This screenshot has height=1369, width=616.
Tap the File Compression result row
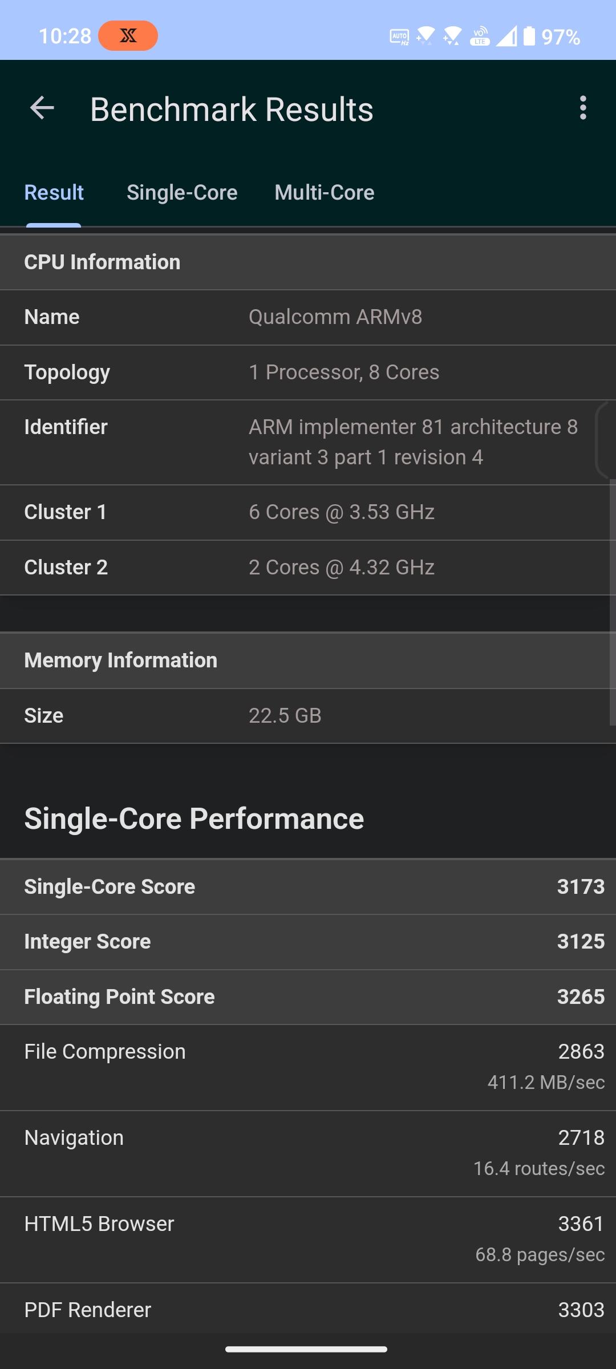pyautogui.click(x=308, y=1067)
